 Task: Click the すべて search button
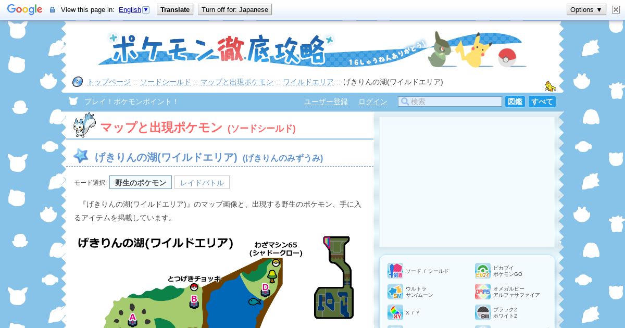(542, 102)
